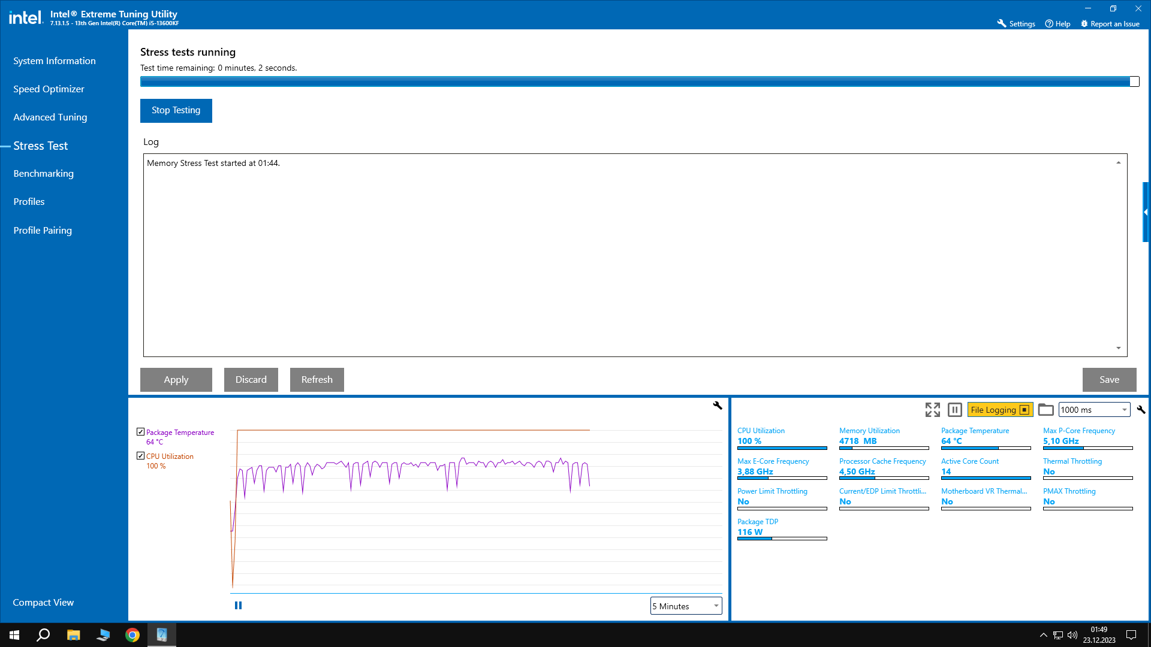Pause the graph playback

(238, 606)
